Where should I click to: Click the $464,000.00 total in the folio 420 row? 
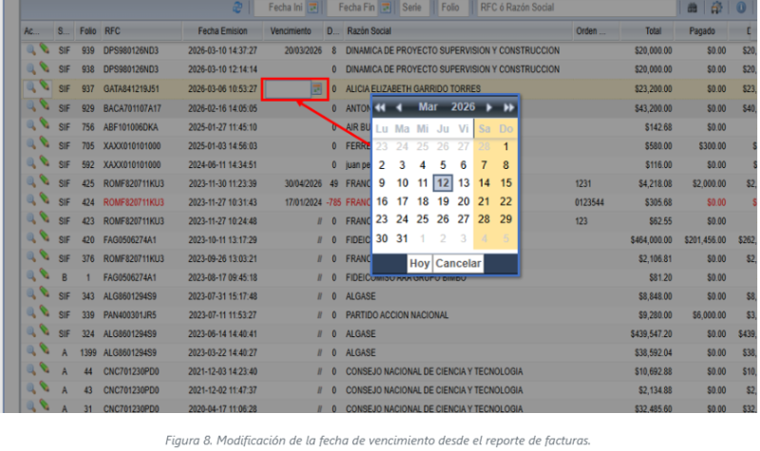click(x=651, y=240)
